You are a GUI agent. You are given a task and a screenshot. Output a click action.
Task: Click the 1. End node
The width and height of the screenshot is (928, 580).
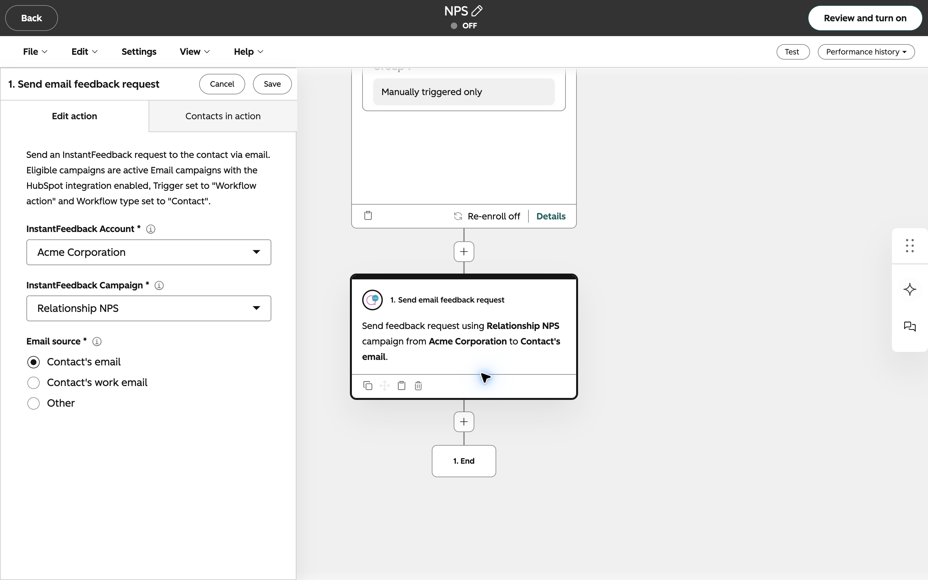464,461
